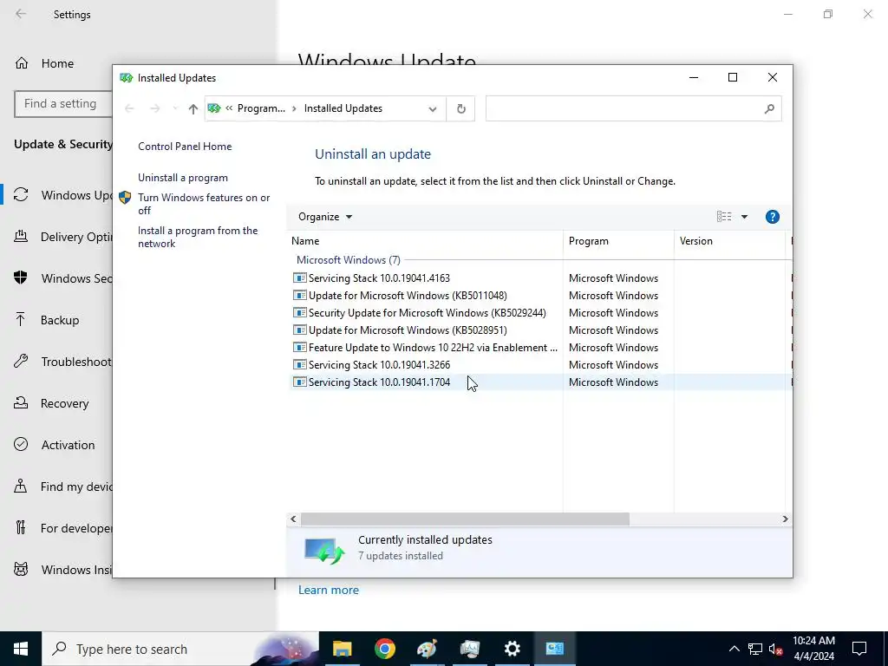The height and width of the screenshot is (666, 888).
Task: Collapse the Microsoft Windows (7) group
Action: (349, 260)
